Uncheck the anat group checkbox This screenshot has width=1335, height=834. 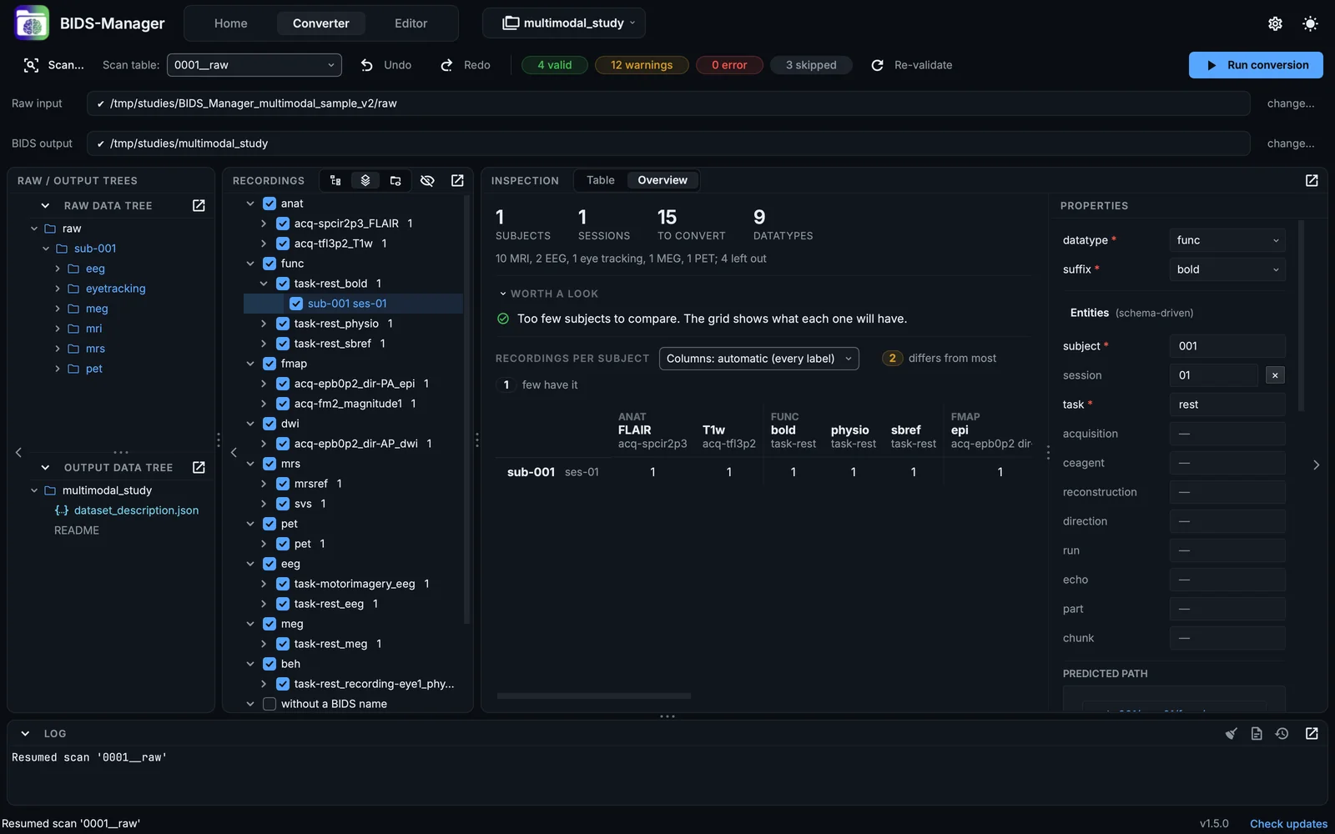[x=270, y=203]
